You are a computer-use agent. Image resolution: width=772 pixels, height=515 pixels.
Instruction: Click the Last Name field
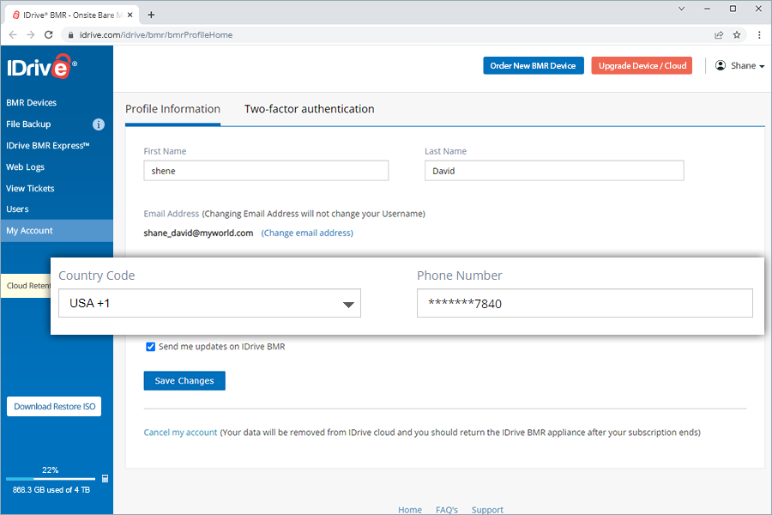pyautogui.click(x=554, y=171)
